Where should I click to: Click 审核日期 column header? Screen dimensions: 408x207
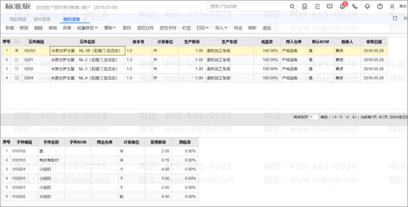(x=374, y=41)
